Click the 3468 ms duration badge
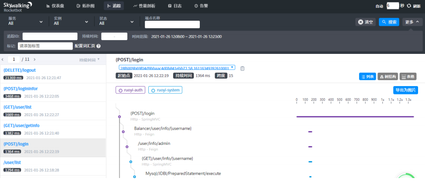 tap(12, 96)
